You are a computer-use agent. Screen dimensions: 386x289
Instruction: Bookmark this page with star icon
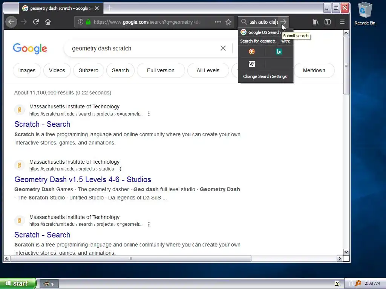tap(228, 22)
